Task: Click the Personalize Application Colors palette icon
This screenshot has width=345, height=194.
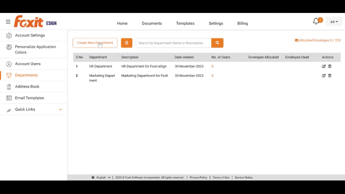Action: 9,47
